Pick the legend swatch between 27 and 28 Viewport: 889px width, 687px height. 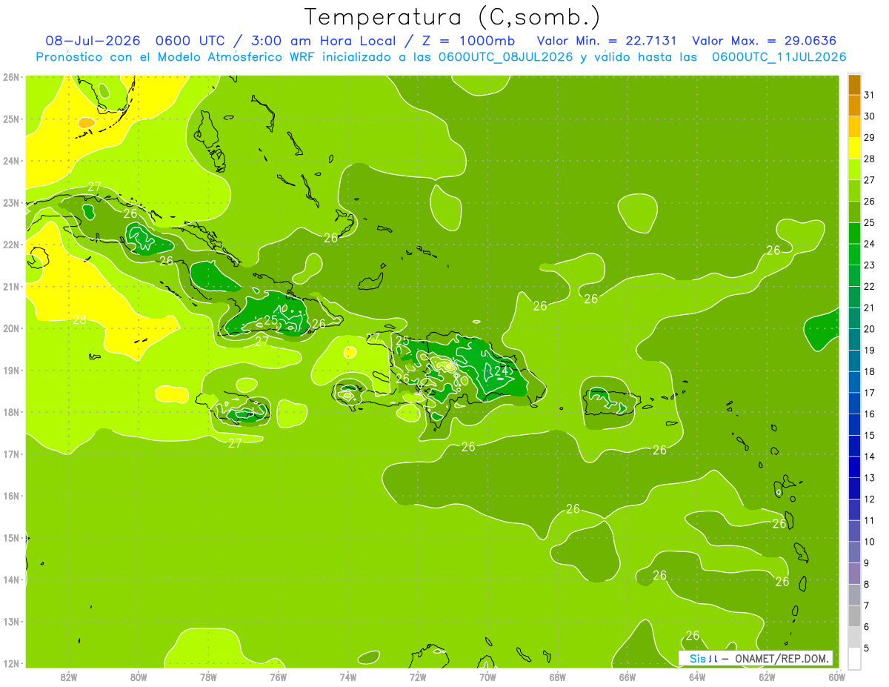pos(854,170)
